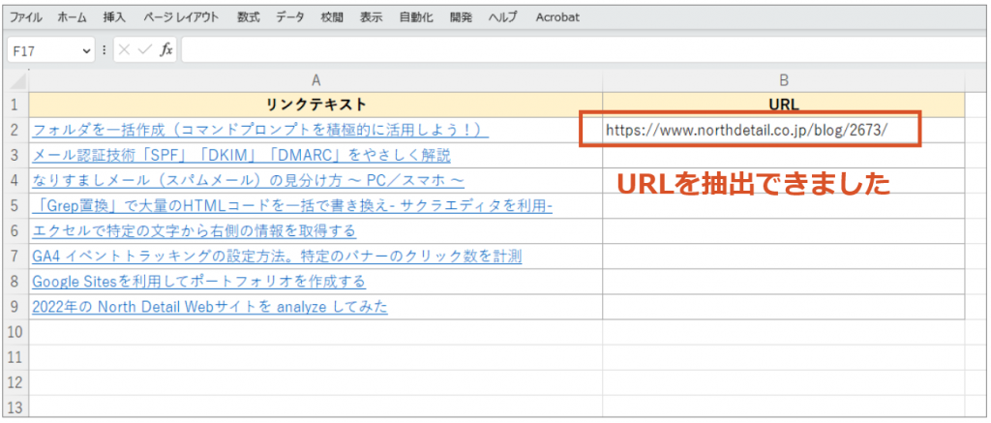This screenshot has height=423, width=991.
Task: Select column A header
Action: tap(315, 81)
